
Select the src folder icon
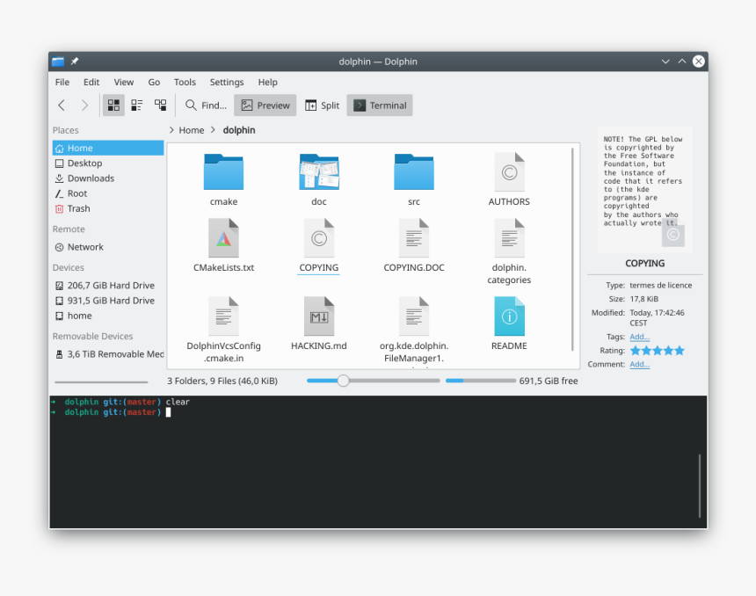coord(414,172)
